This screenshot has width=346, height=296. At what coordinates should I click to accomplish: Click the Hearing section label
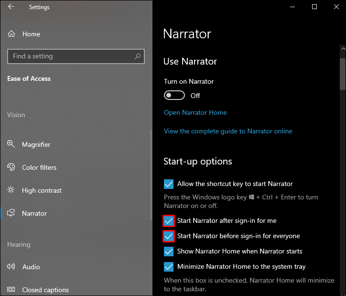point(19,244)
